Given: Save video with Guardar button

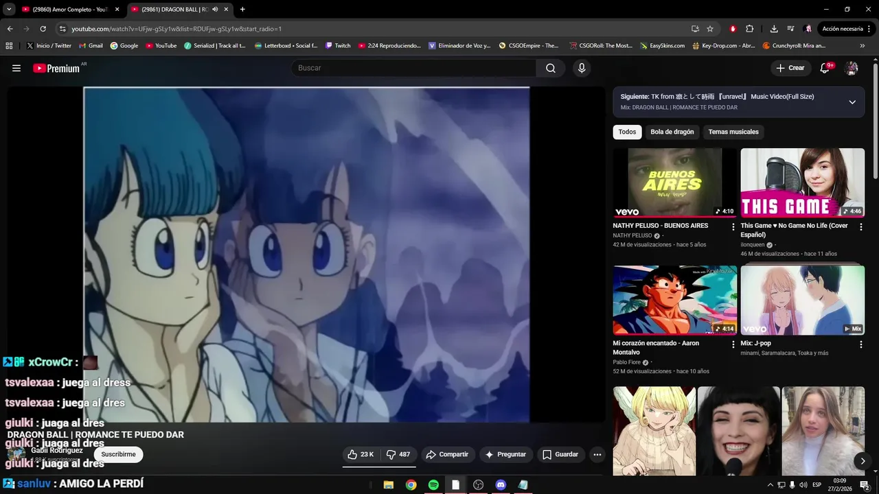Looking at the screenshot, I should (x=560, y=454).
